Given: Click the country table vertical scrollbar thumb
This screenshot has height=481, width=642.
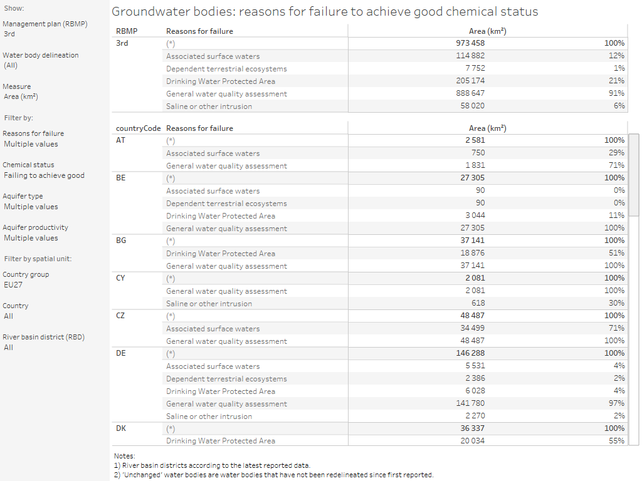Looking at the screenshot, I should point(634,175).
